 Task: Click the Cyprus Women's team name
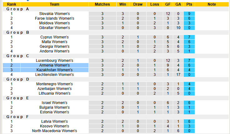point(54,37)
